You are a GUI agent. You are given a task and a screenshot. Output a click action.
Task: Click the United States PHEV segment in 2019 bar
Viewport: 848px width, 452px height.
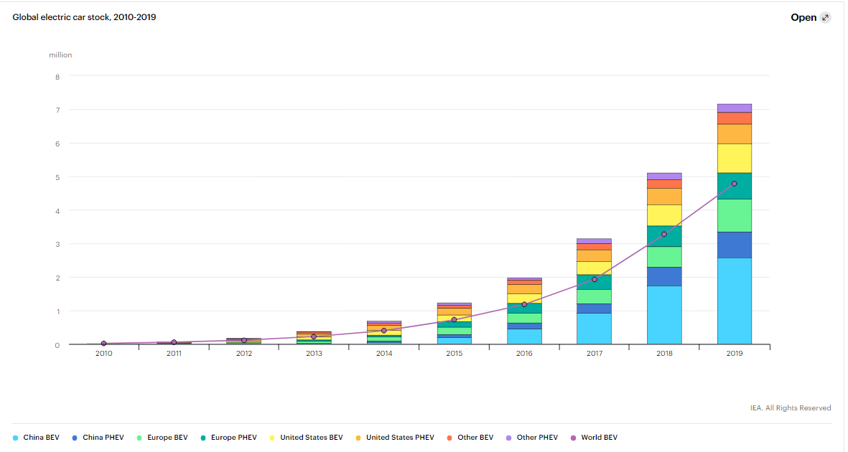(x=735, y=134)
